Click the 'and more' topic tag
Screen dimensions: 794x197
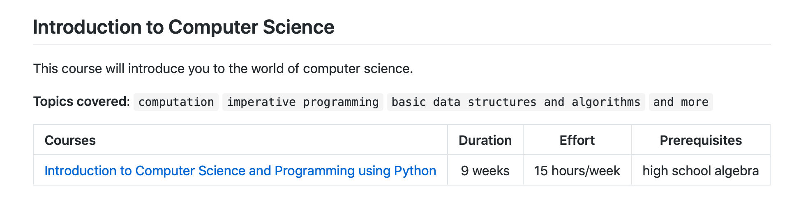click(681, 102)
